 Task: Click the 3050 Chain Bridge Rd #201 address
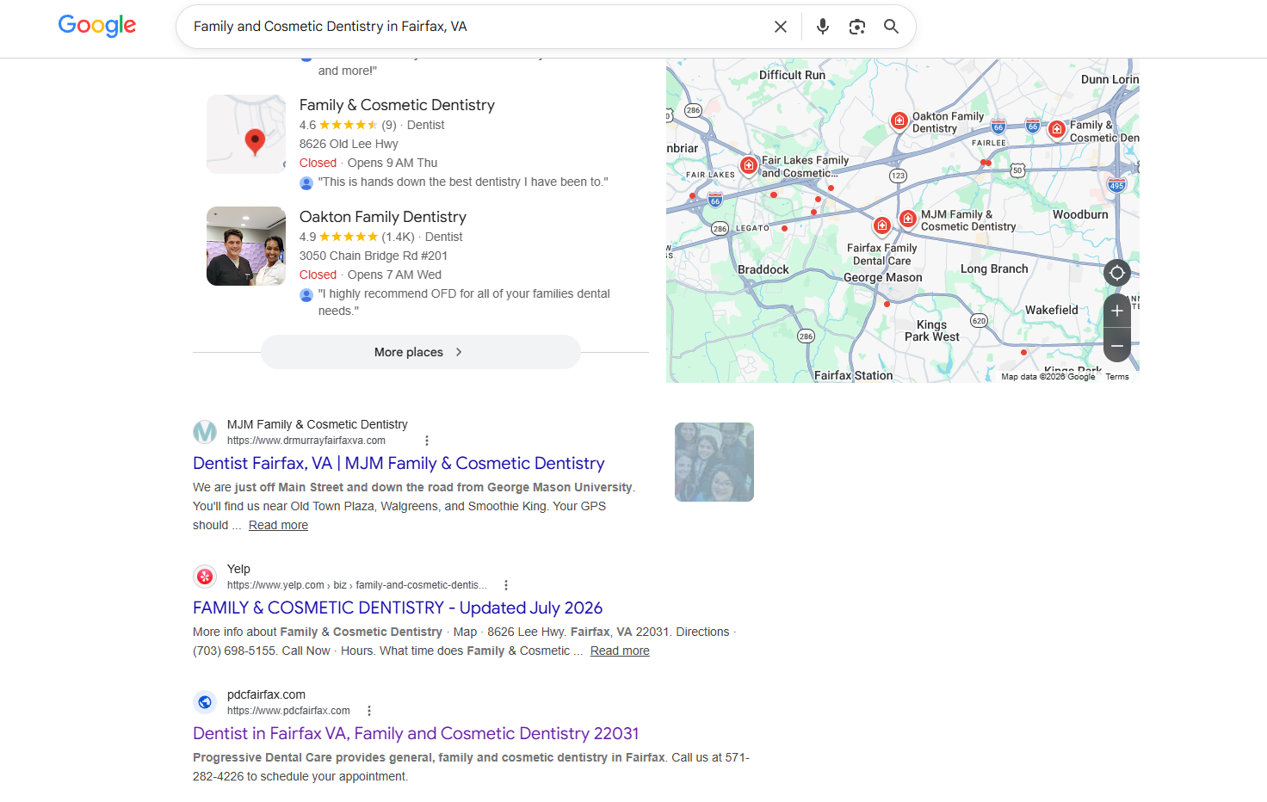[x=374, y=256]
